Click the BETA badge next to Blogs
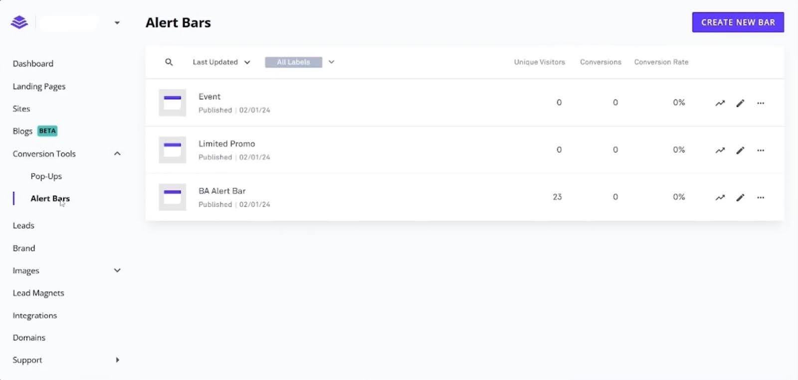The width and height of the screenshot is (798, 380). 47,131
